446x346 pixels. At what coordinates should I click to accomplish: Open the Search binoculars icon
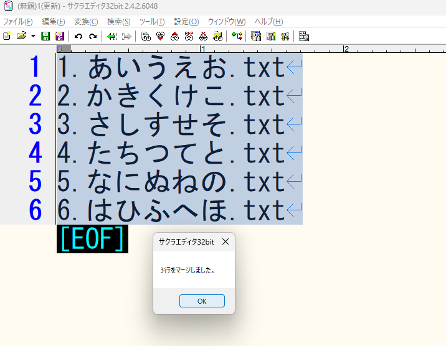pos(146,36)
